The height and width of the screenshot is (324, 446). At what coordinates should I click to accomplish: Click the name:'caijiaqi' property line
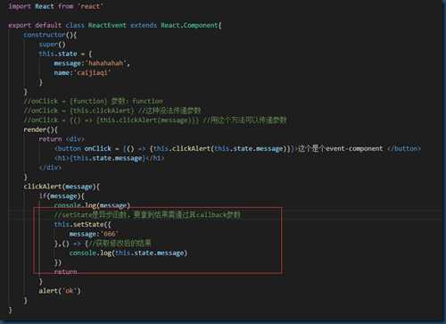[x=82, y=73]
